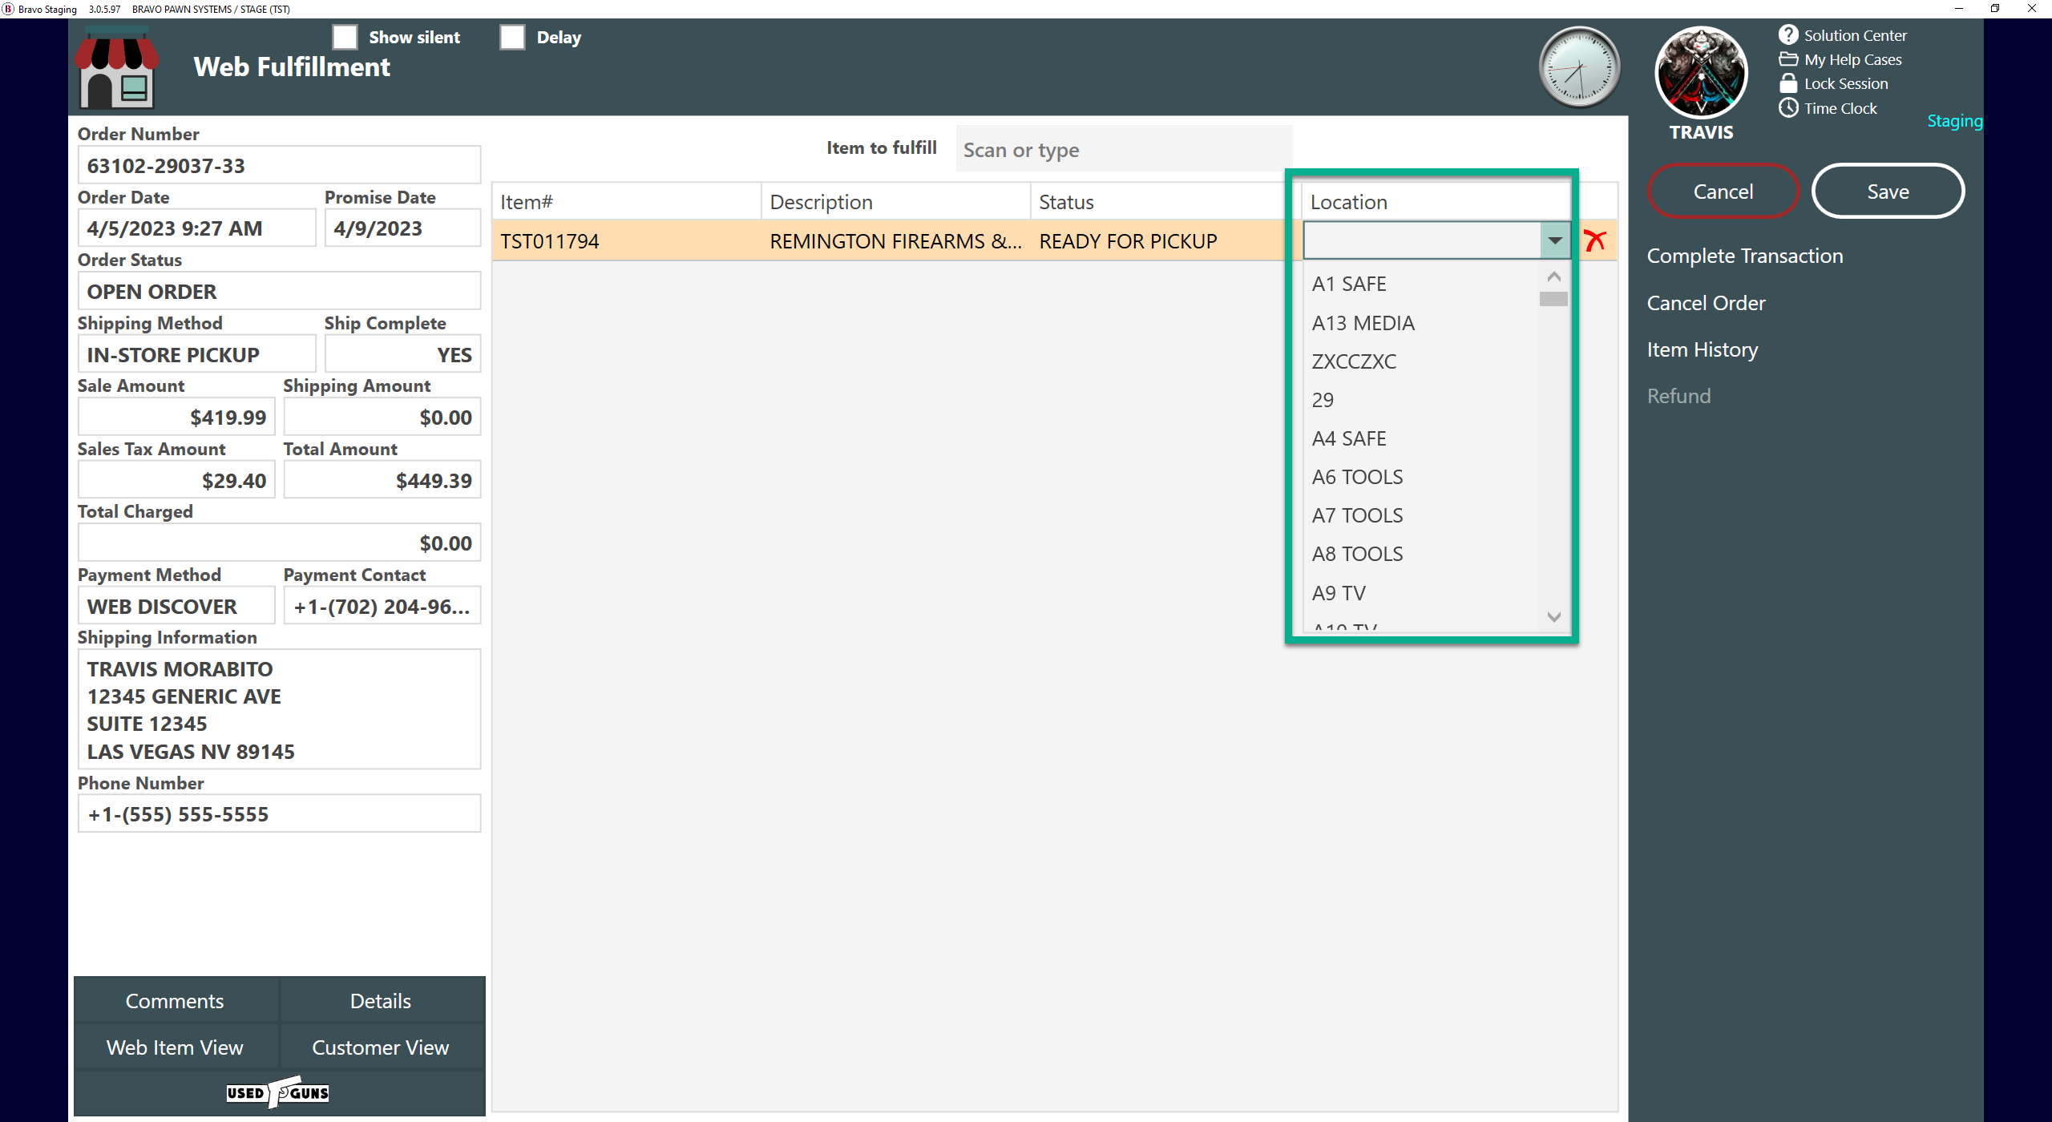The width and height of the screenshot is (2052, 1122).
Task: Click the Refund option
Action: click(1678, 396)
